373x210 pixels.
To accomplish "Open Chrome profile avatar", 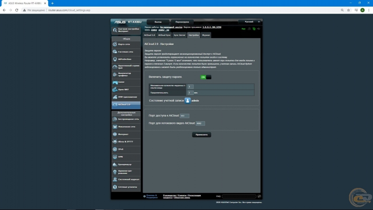I will click(363, 10).
